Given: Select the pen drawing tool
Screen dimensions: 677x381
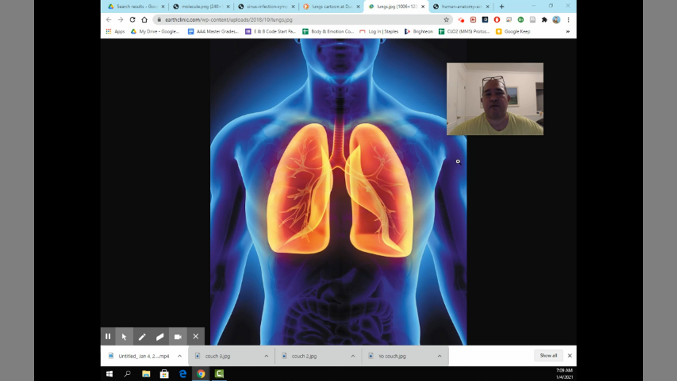Looking at the screenshot, I should click(x=142, y=337).
